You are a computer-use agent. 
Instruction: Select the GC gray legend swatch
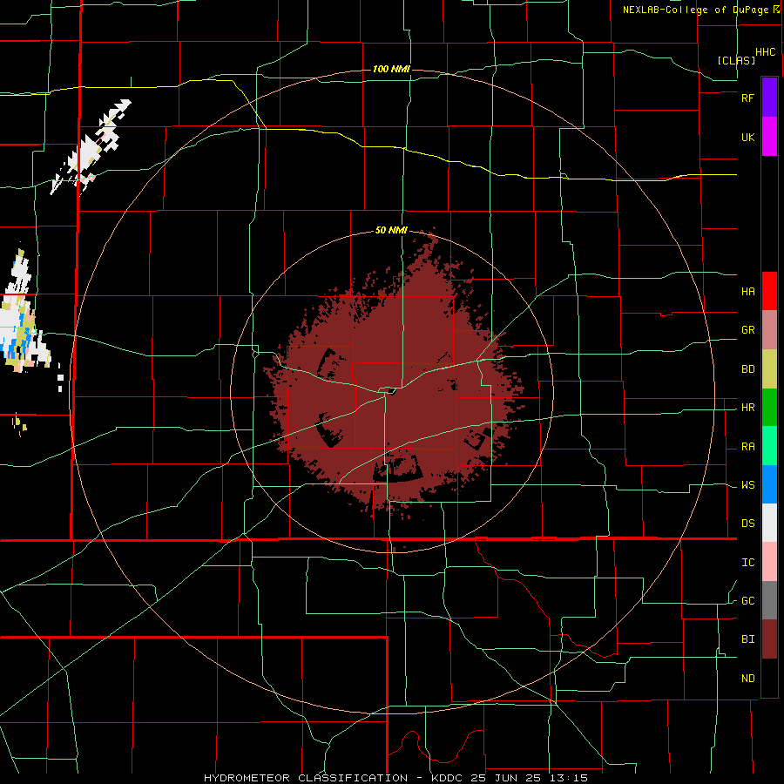pyautogui.click(x=769, y=600)
